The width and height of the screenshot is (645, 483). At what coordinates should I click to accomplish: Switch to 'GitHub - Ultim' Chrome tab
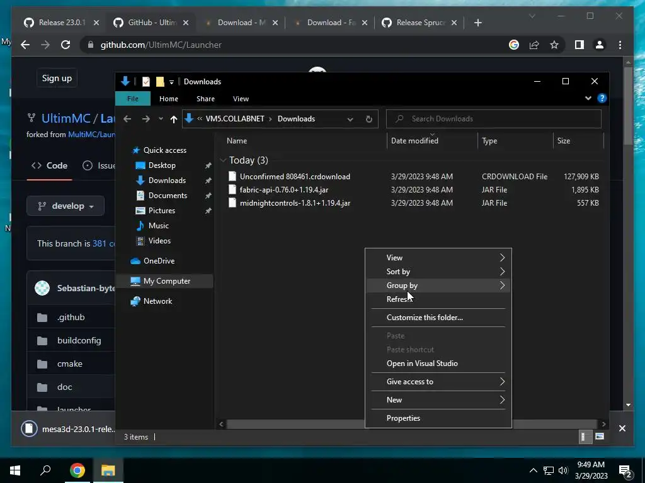151,23
